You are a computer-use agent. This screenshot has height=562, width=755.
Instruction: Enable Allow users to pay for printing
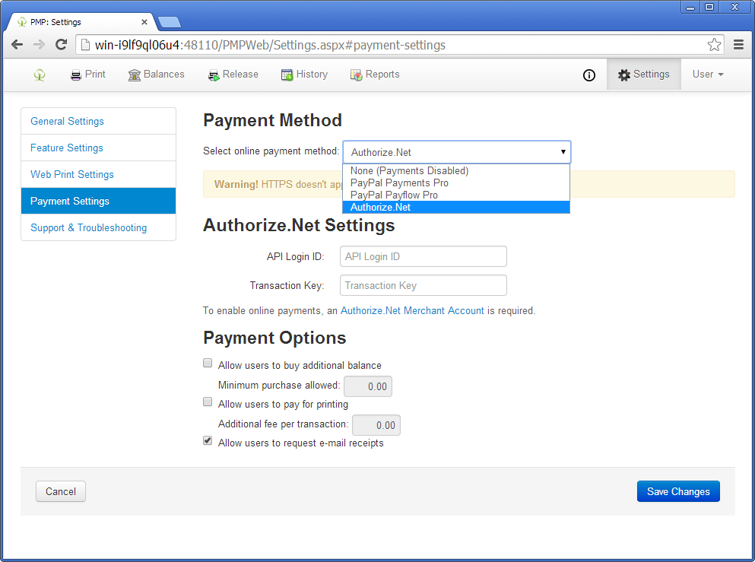(208, 402)
